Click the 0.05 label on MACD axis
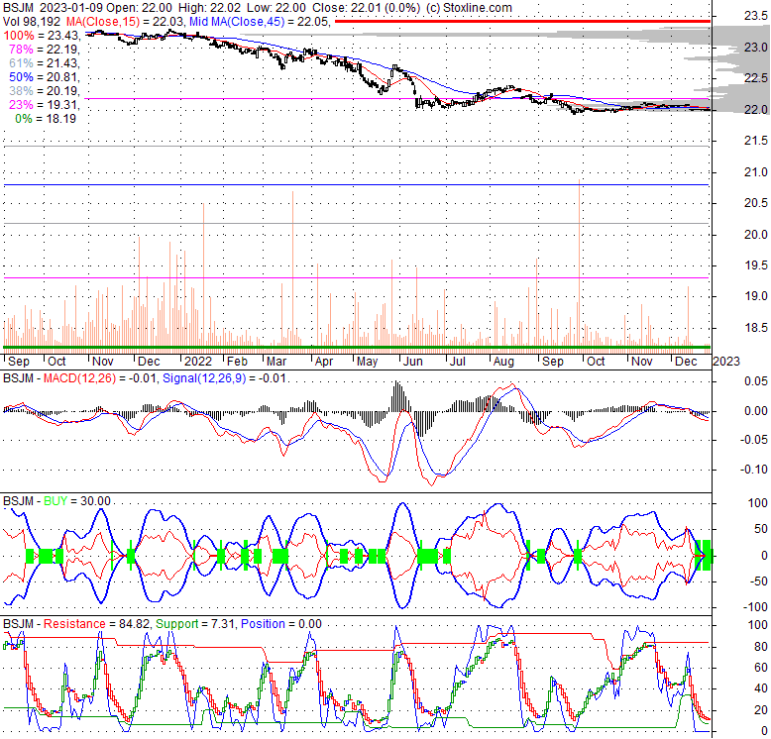 coord(756,381)
